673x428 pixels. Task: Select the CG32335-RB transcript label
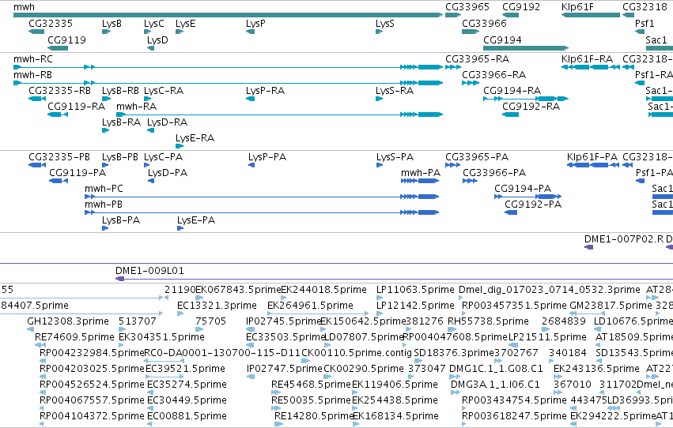coord(59,90)
